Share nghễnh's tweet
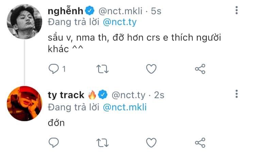This screenshot has width=255, height=152. 200,69
